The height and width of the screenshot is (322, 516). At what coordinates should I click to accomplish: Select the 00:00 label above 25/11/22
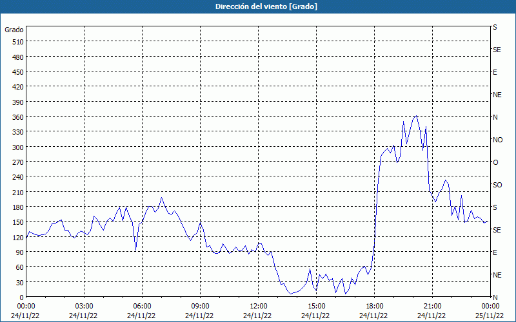coord(490,307)
